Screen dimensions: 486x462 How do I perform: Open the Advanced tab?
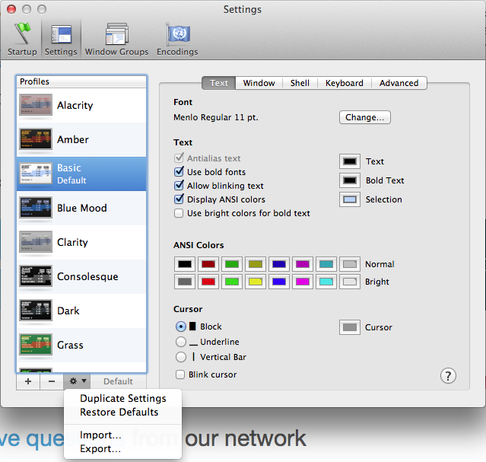(x=399, y=83)
